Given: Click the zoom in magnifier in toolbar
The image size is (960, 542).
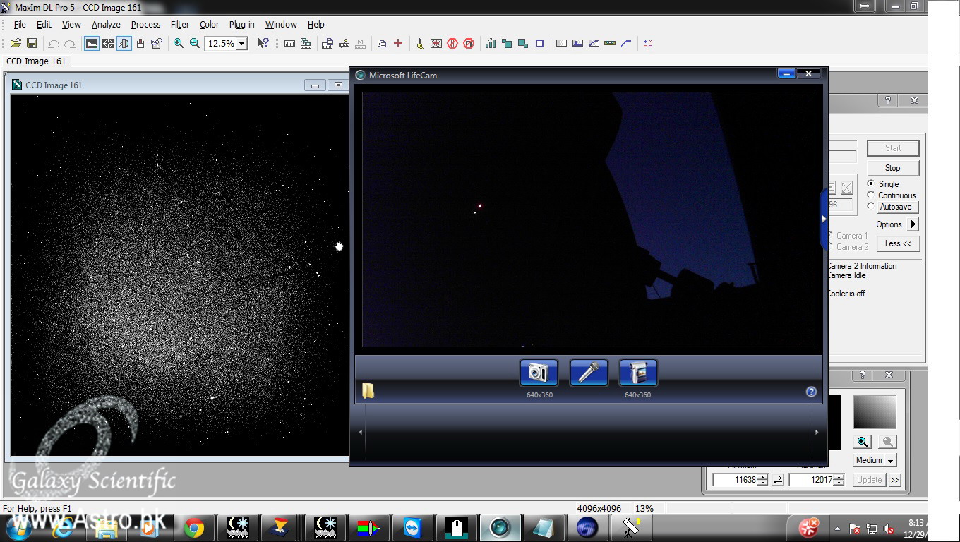Looking at the screenshot, I should tap(179, 44).
